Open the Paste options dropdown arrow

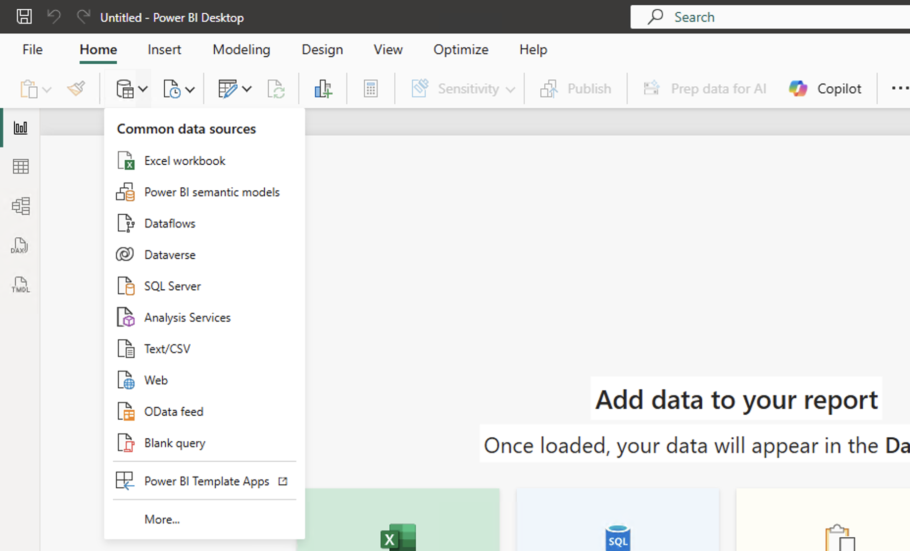[x=47, y=90]
